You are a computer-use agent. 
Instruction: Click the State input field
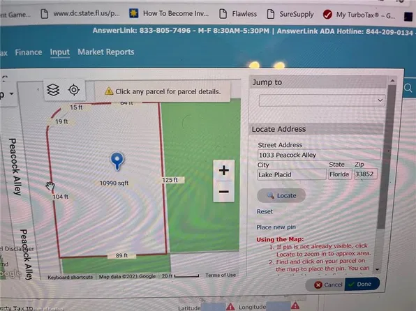click(x=340, y=174)
